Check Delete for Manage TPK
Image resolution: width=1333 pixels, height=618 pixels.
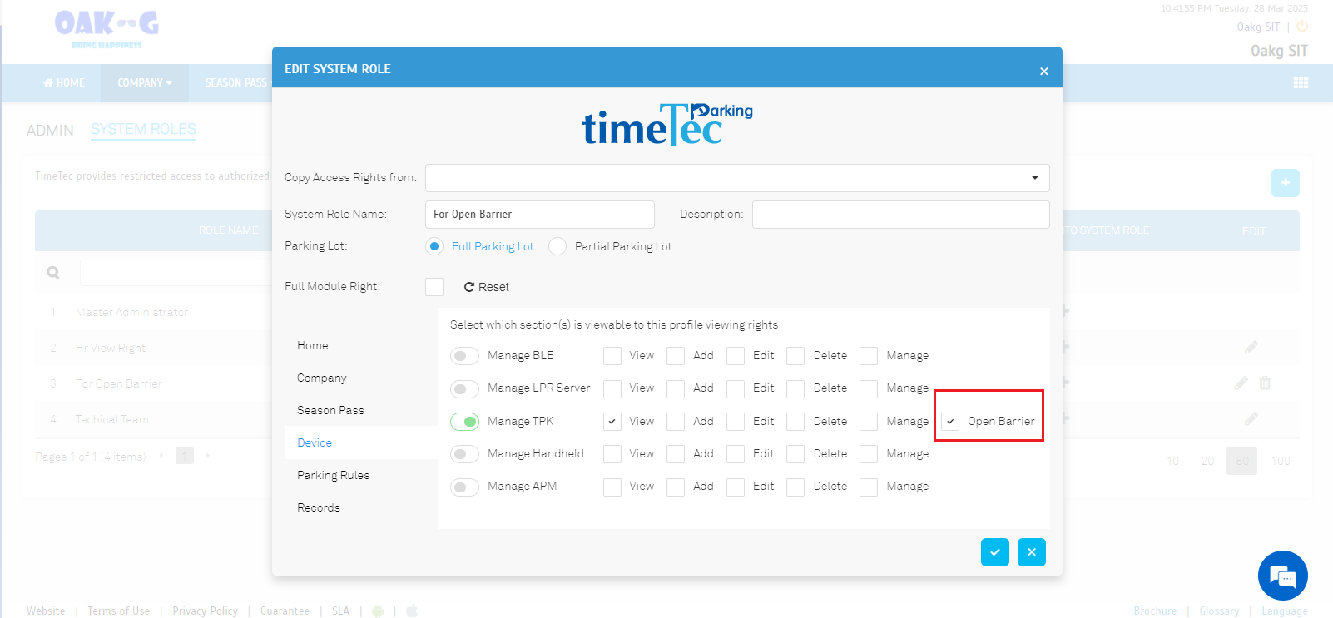(x=795, y=422)
